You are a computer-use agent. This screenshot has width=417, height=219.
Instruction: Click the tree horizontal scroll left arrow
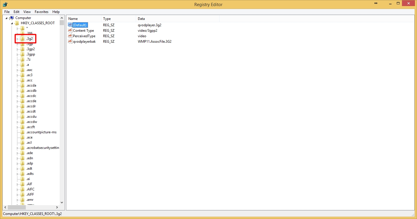(5, 207)
